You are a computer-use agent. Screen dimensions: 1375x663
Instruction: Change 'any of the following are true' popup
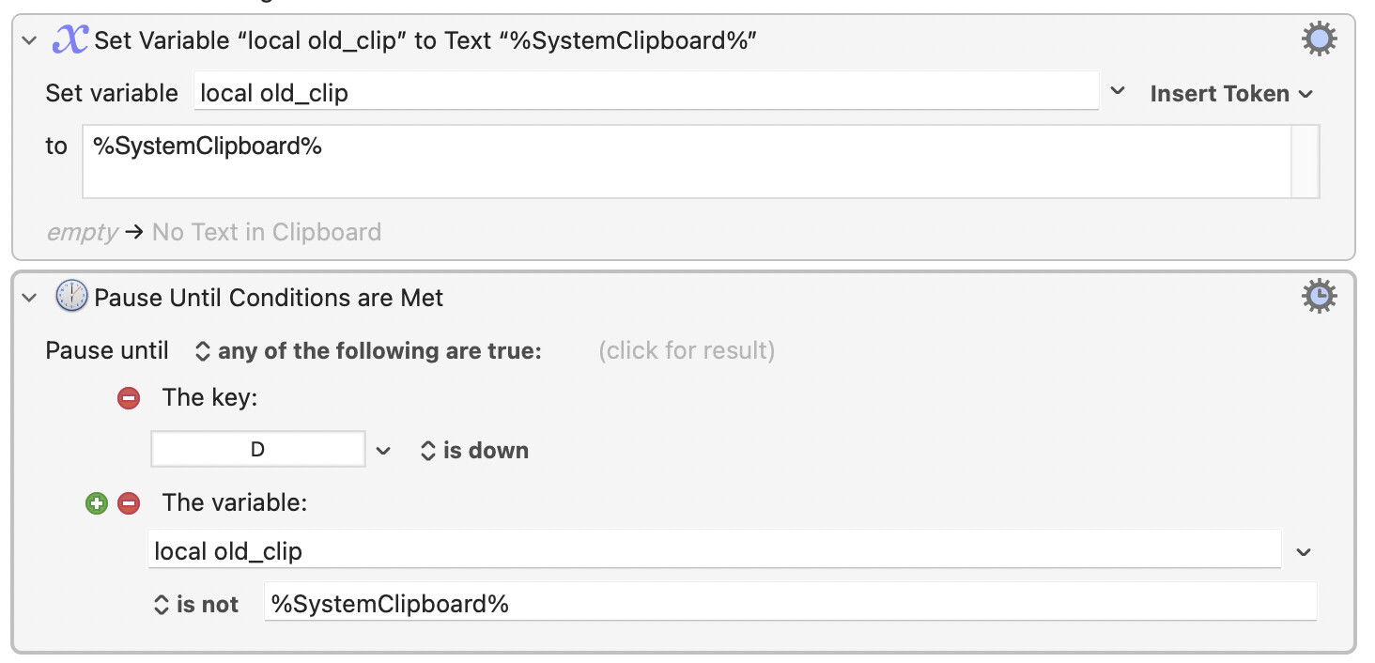pos(368,351)
